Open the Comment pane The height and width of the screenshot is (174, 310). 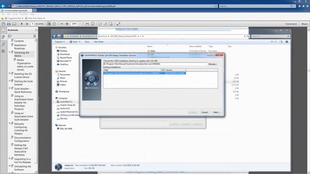coord(291,24)
